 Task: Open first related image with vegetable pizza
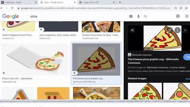point(145,91)
